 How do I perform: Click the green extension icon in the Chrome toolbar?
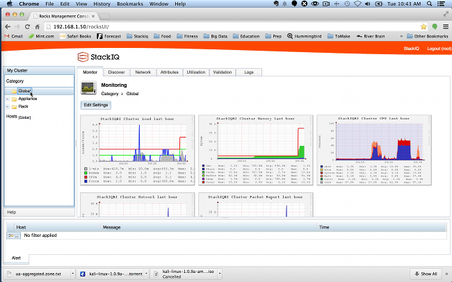click(435, 27)
